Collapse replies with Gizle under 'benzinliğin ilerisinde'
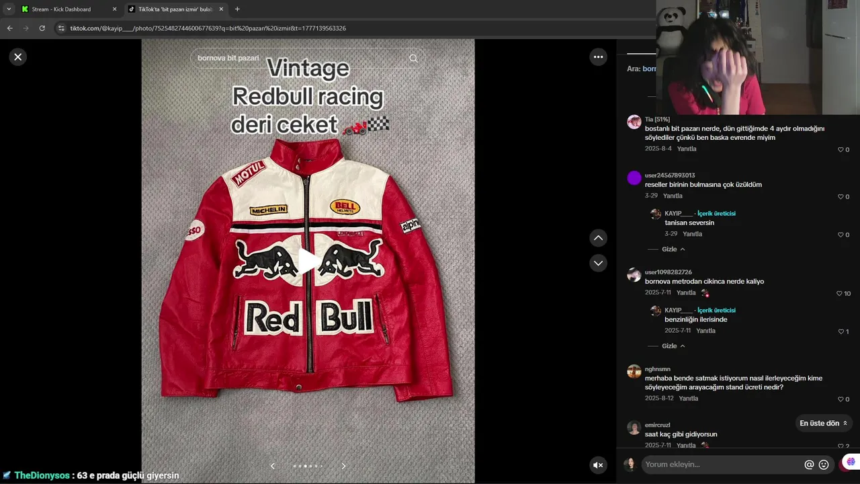Viewport: 860px width, 484px height. [x=673, y=346]
